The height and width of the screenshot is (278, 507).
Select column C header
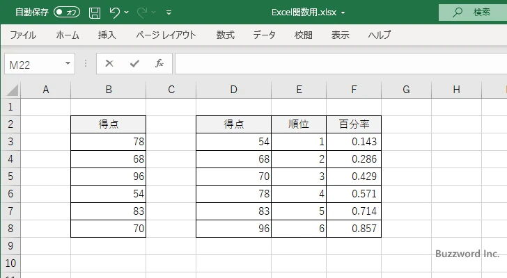point(171,90)
